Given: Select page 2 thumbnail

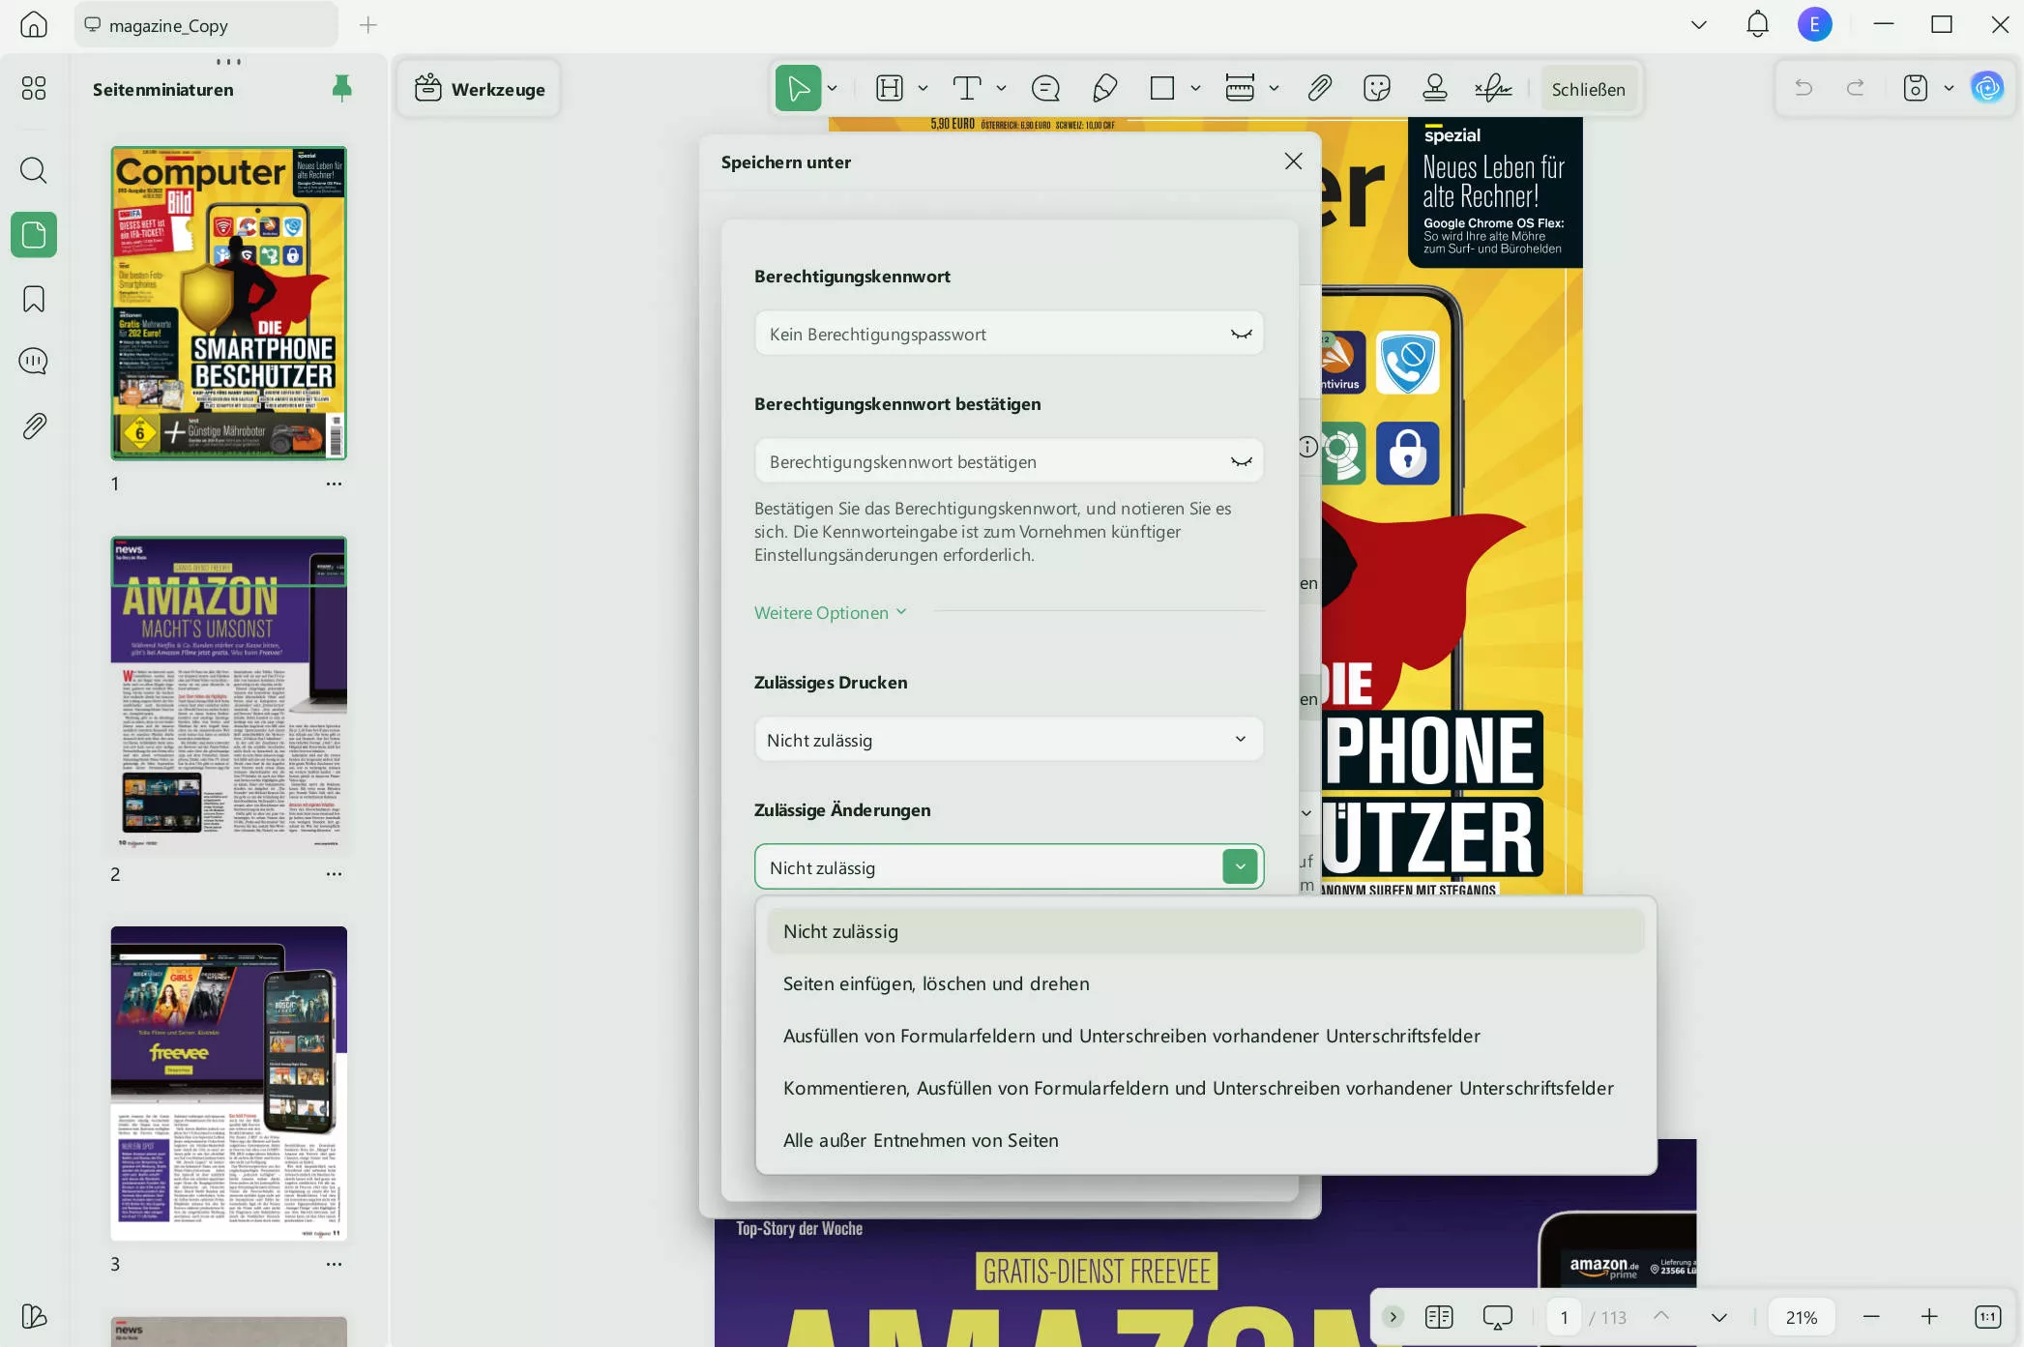Looking at the screenshot, I should coord(228,694).
